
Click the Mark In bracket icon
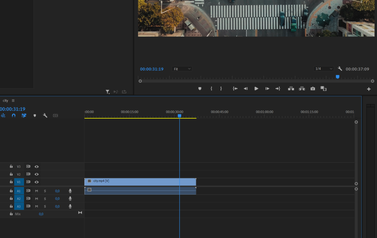(x=211, y=89)
